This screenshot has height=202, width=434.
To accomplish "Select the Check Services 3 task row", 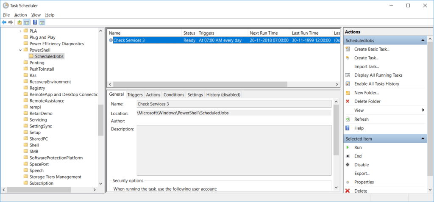I will (x=224, y=40).
